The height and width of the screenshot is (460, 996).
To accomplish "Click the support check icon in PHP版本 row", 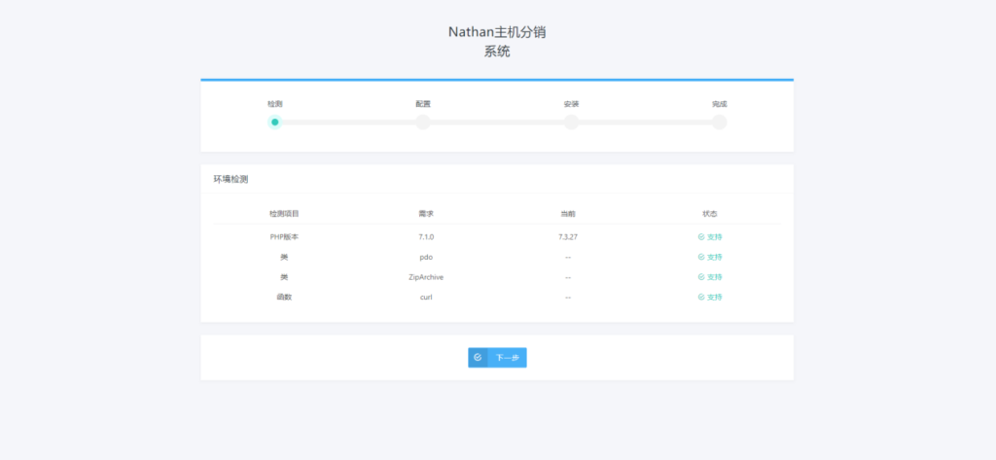I will pos(701,237).
